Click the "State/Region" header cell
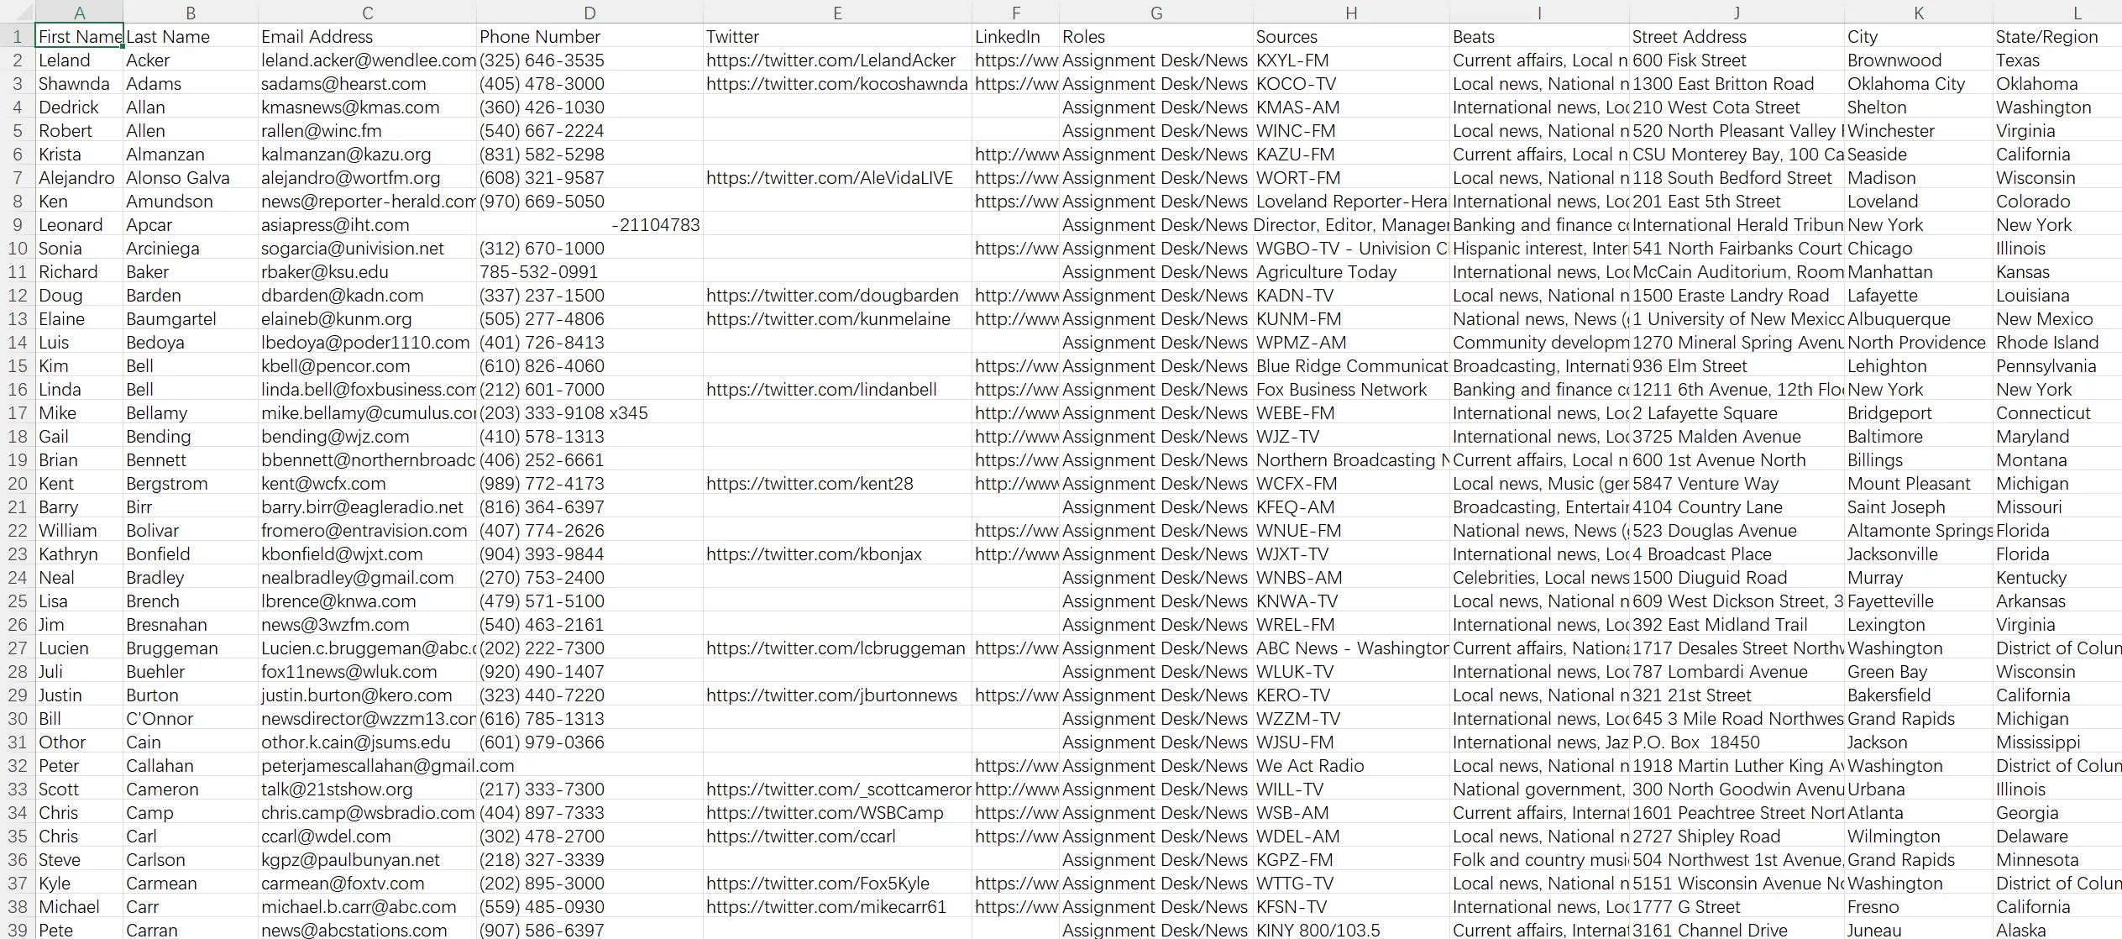The height and width of the screenshot is (939, 2122). (2057, 37)
